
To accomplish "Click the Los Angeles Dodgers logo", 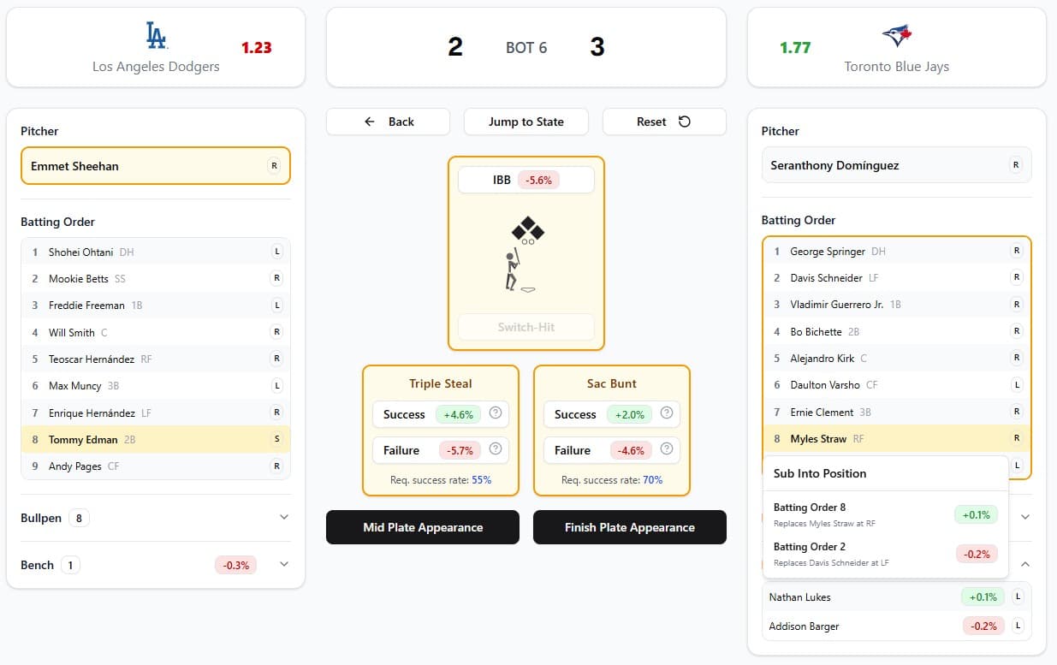I will pyautogui.click(x=156, y=35).
